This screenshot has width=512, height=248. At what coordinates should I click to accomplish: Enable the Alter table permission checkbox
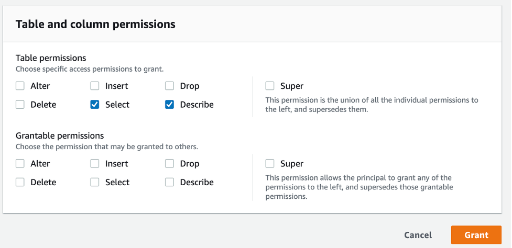click(20, 86)
